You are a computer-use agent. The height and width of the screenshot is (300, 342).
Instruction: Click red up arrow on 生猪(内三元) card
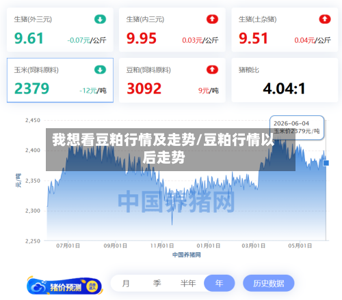(212, 19)
